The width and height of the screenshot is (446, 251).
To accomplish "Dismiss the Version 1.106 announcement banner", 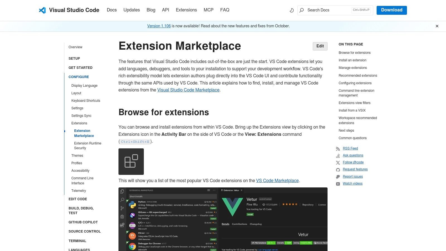I will click(437, 26).
